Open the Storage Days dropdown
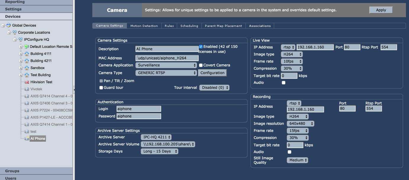This screenshot has width=409, height=180. tap(160, 151)
